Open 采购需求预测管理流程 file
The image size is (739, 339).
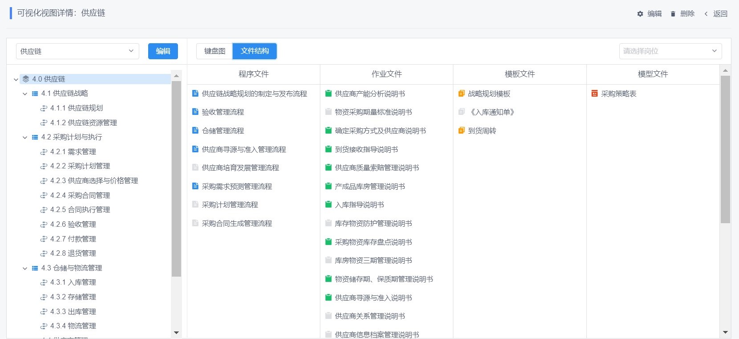(x=237, y=186)
